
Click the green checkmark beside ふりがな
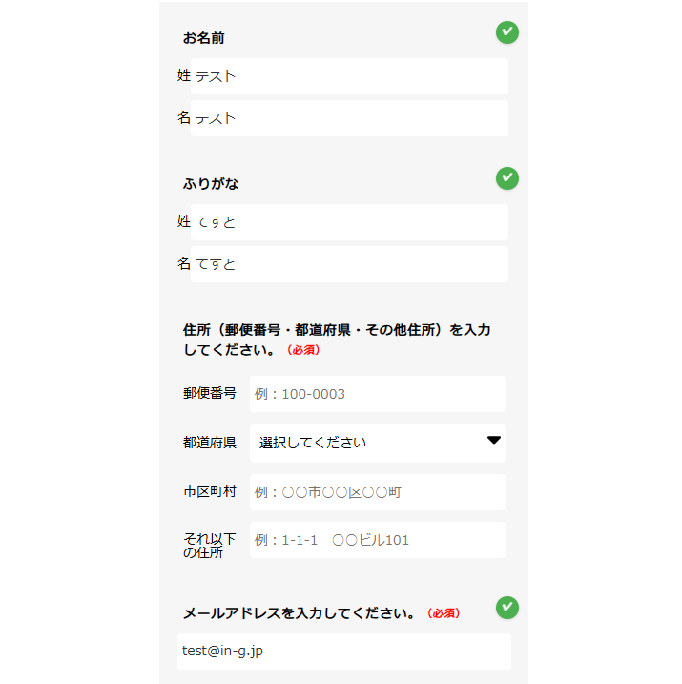[x=507, y=177]
